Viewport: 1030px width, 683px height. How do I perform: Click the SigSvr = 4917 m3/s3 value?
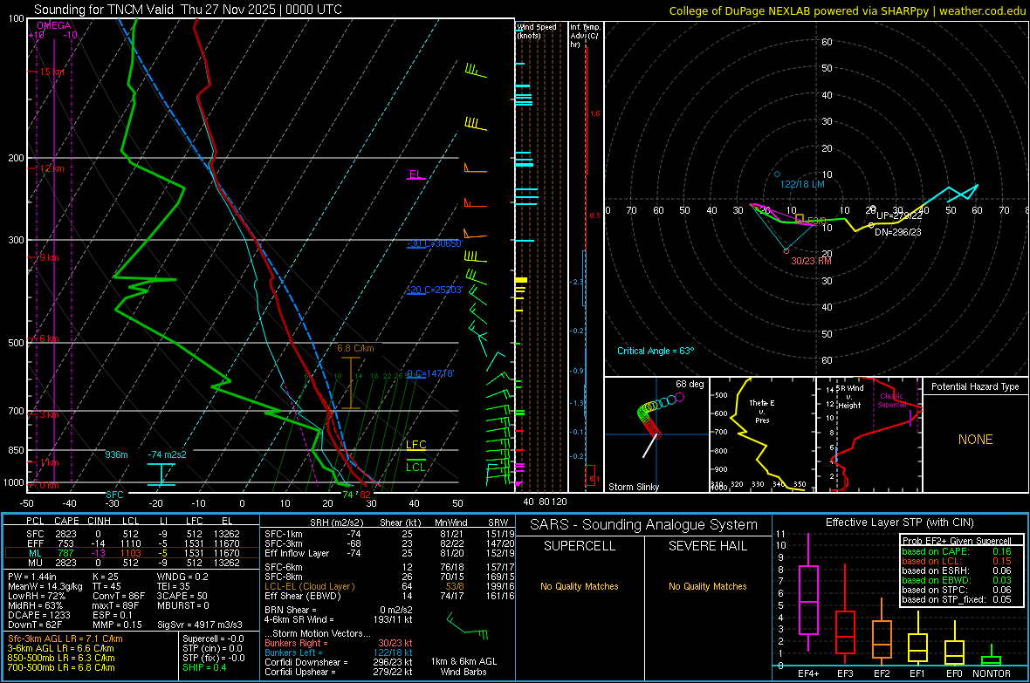coord(199,625)
